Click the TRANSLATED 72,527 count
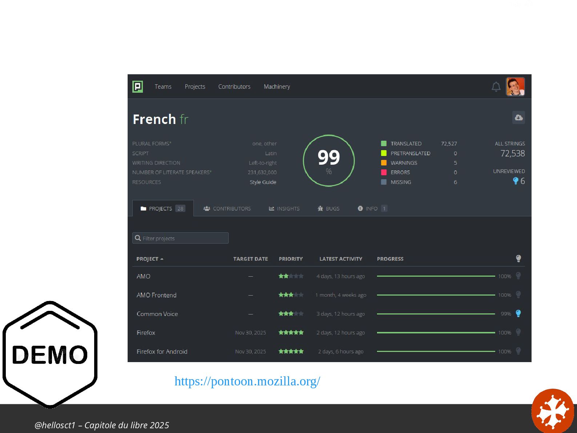The width and height of the screenshot is (577, 433). pos(449,144)
